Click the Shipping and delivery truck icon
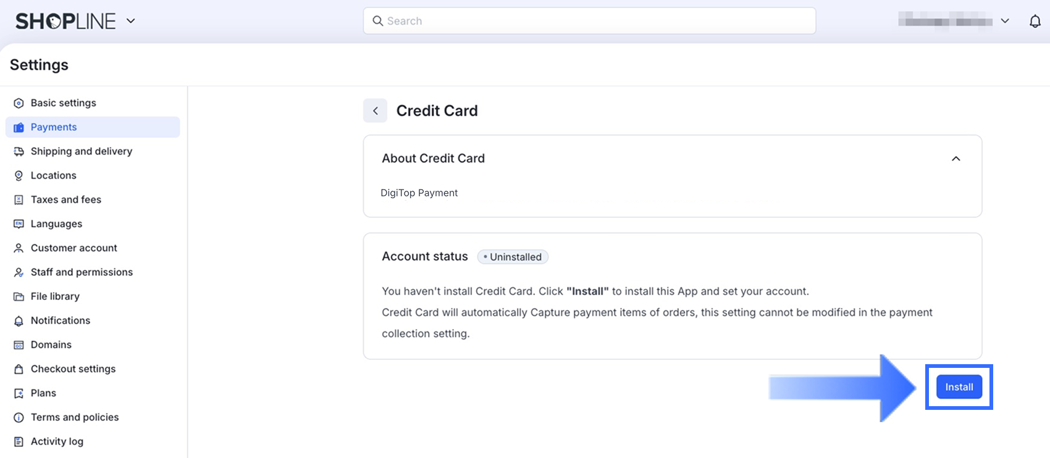 point(19,151)
